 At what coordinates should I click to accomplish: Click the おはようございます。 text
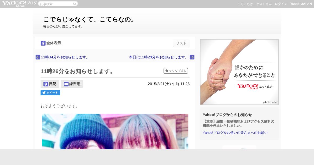coord(59,106)
